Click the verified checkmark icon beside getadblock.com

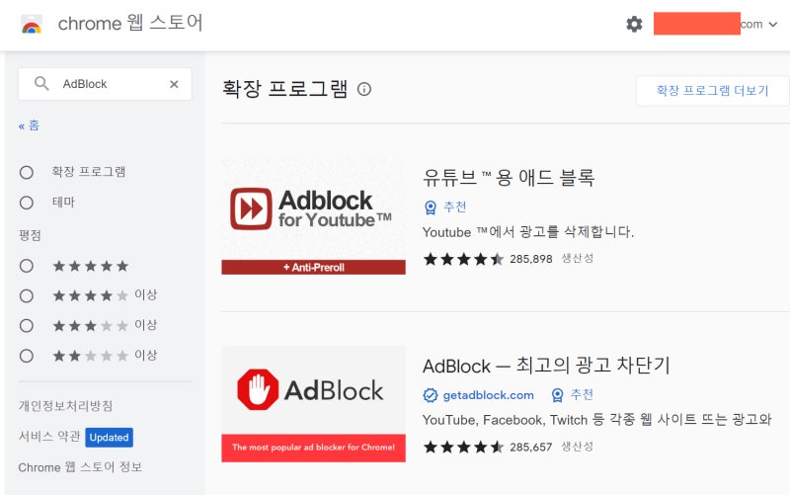click(x=431, y=395)
